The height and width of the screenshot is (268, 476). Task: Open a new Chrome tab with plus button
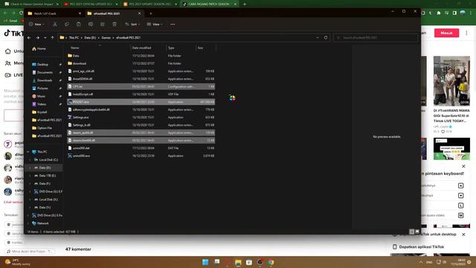click(245, 4)
